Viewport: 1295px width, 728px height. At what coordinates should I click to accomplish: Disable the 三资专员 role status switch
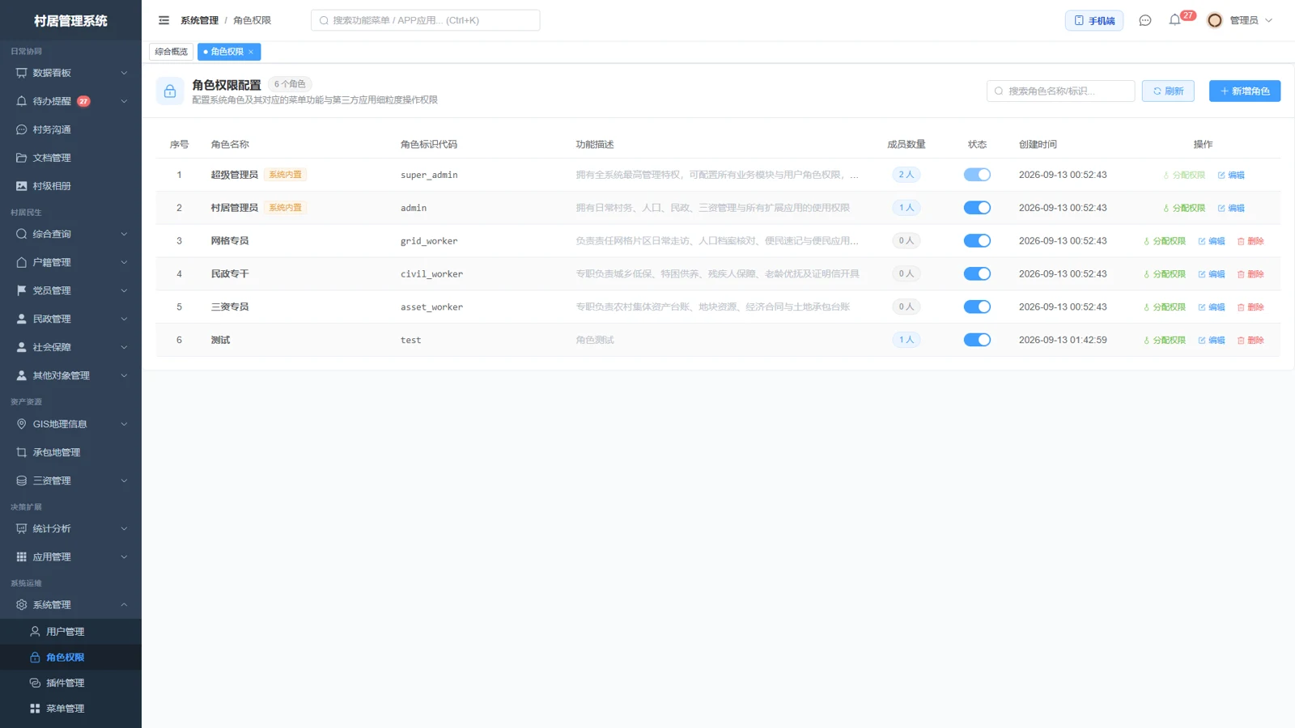coord(977,307)
